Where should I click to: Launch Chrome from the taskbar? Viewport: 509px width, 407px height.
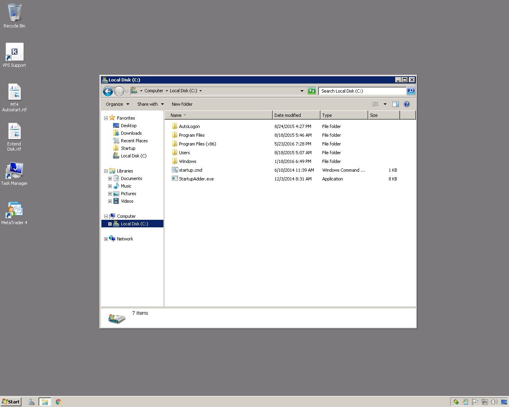click(x=58, y=402)
